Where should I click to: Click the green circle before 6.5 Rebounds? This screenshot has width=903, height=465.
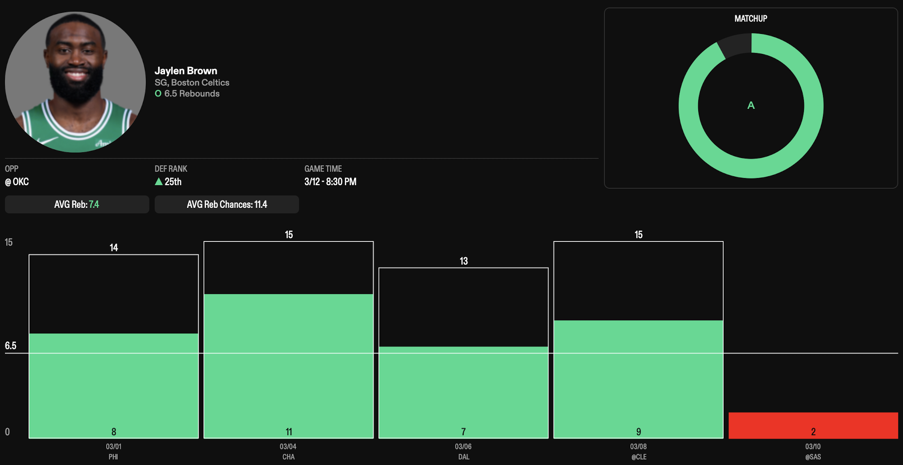pyautogui.click(x=158, y=94)
